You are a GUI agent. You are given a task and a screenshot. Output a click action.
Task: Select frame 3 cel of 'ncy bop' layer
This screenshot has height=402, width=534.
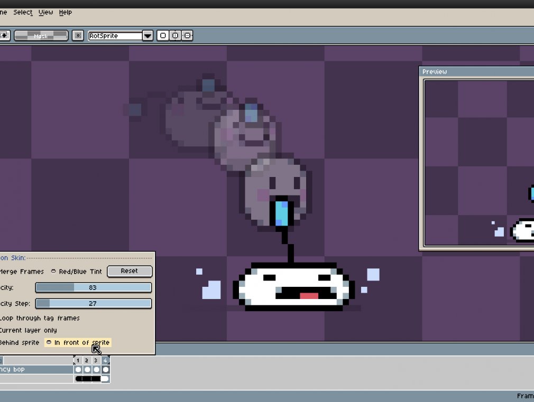click(x=96, y=369)
